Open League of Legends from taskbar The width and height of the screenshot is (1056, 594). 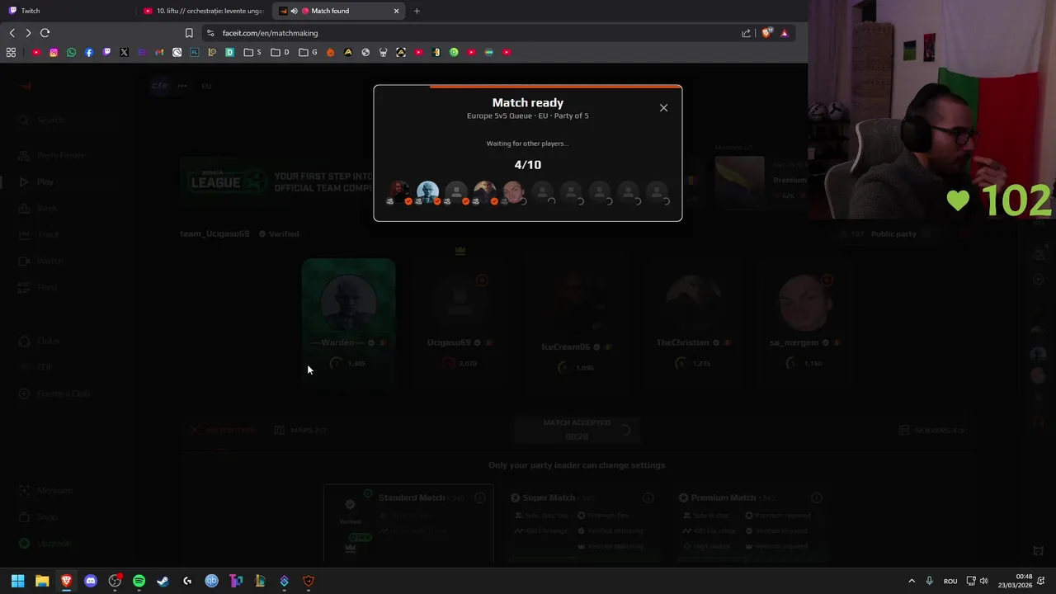tap(260, 581)
